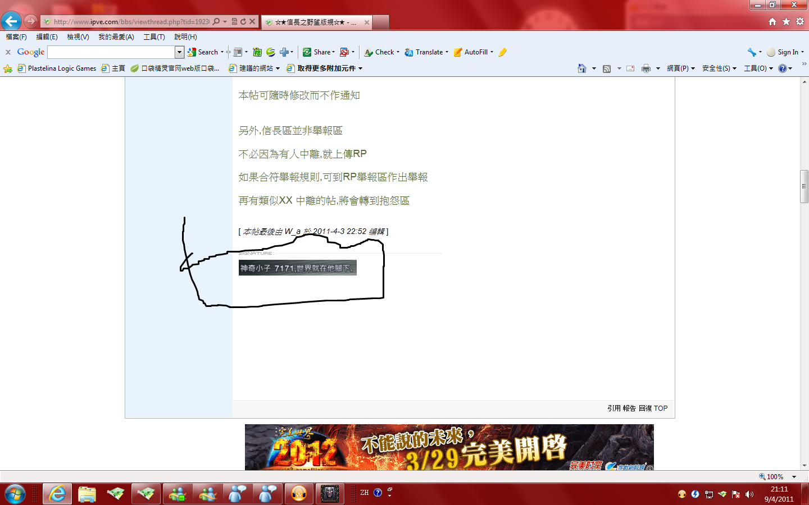The image size is (809, 505).
Task: Print the page using printer icon
Action: (x=646, y=68)
